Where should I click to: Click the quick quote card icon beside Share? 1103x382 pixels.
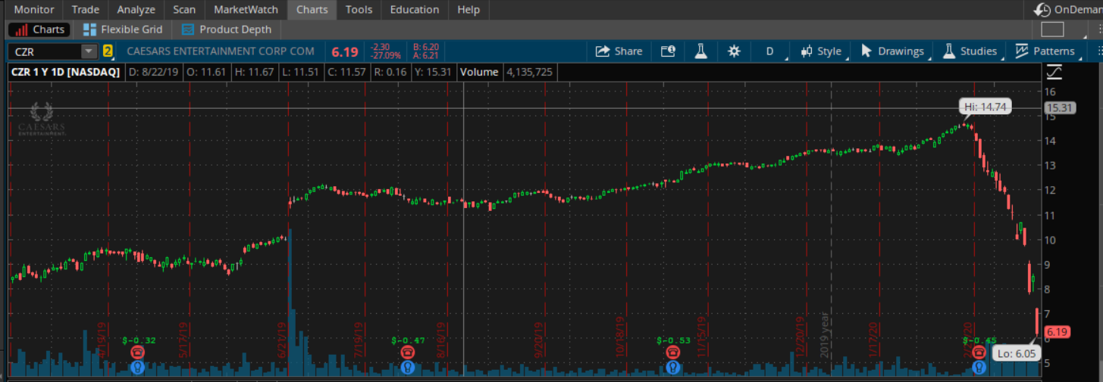(667, 51)
